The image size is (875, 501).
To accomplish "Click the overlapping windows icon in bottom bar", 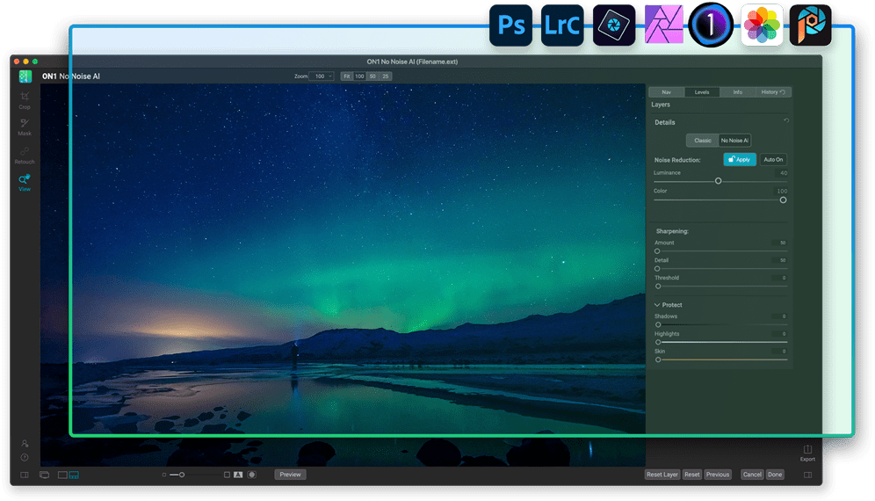I will pos(45,475).
